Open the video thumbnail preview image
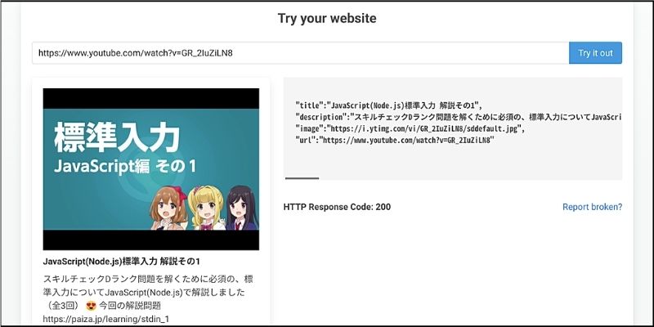Screen dimensions: 654x327 151,169
